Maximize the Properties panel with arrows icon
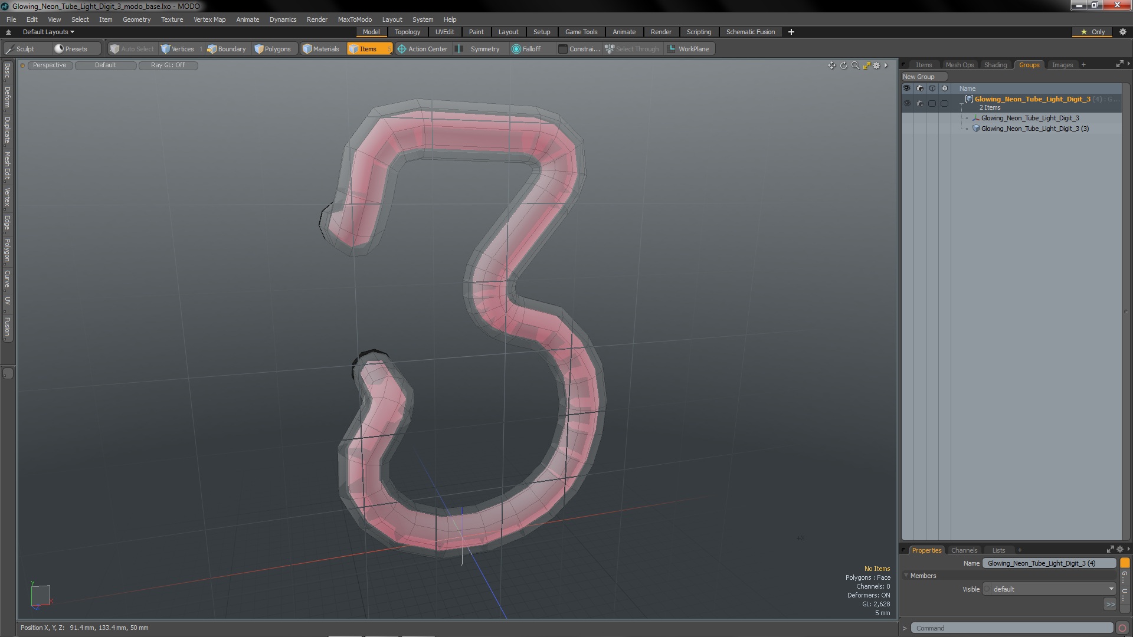 1110,549
